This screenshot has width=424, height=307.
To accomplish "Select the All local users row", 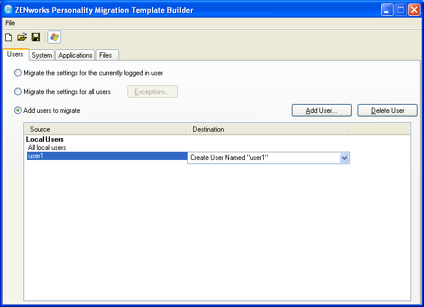I will point(47,148).
